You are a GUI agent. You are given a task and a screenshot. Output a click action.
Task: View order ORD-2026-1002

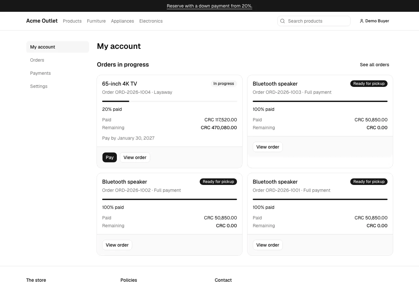coord(117,245)
